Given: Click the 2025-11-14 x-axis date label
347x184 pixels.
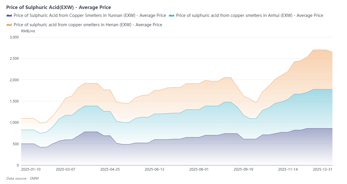Looking at the screenshot, I should [x=288, y=169].
